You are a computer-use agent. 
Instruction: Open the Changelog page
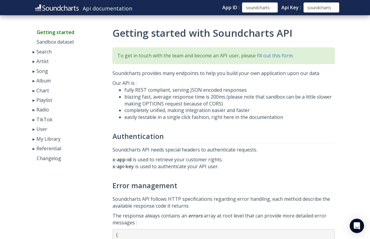pyautogui.click(x=49, y=158)
